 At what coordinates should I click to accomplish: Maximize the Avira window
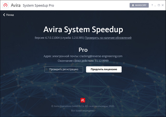pyautogui.click(x=159, y=5)
